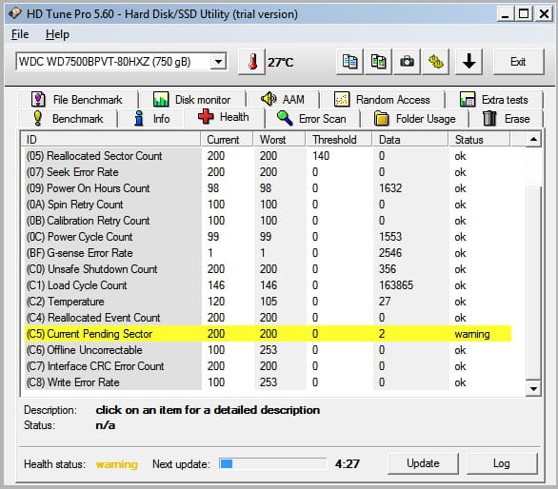Click the 27°C temperature readout
The image size is (558, 489).
[280, 63]
